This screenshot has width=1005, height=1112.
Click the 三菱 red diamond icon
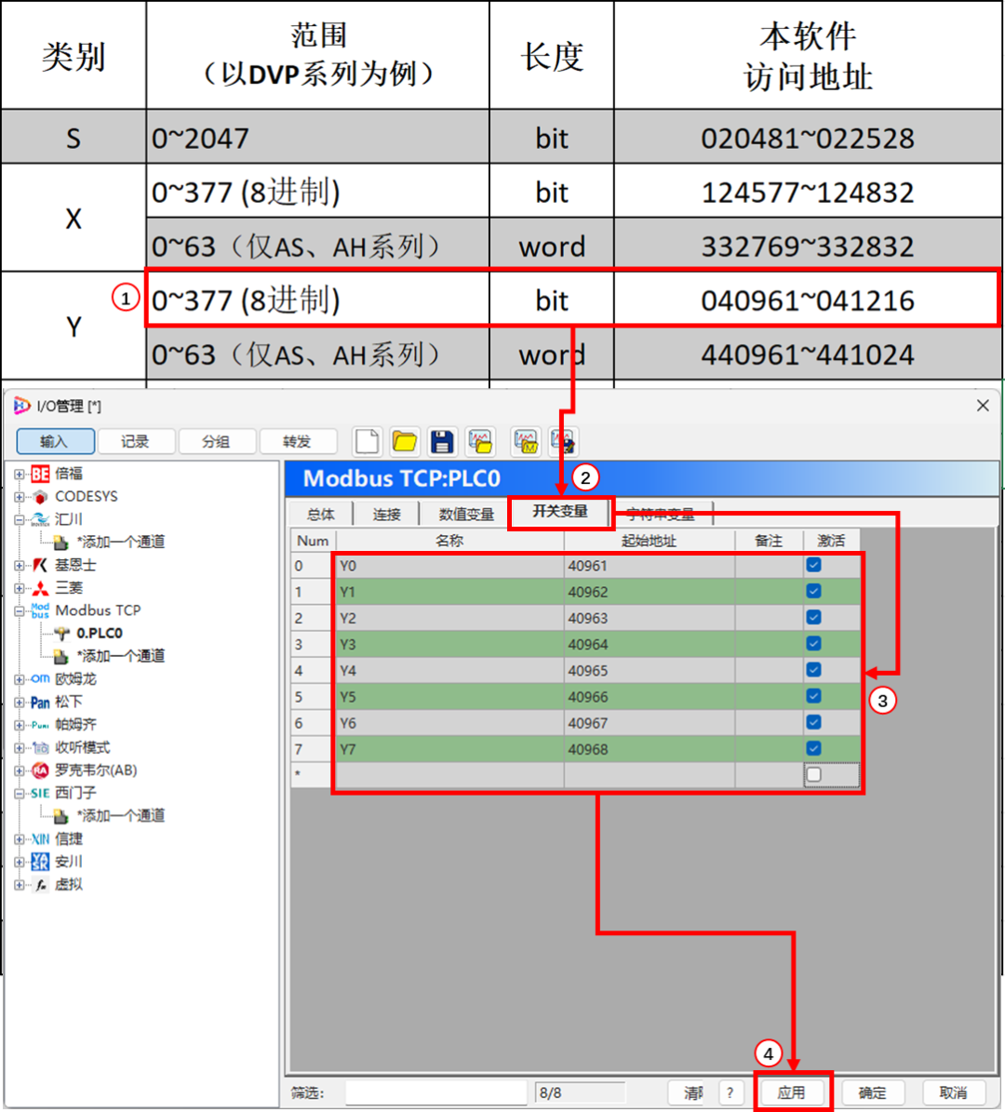click(x=40, y=588)
